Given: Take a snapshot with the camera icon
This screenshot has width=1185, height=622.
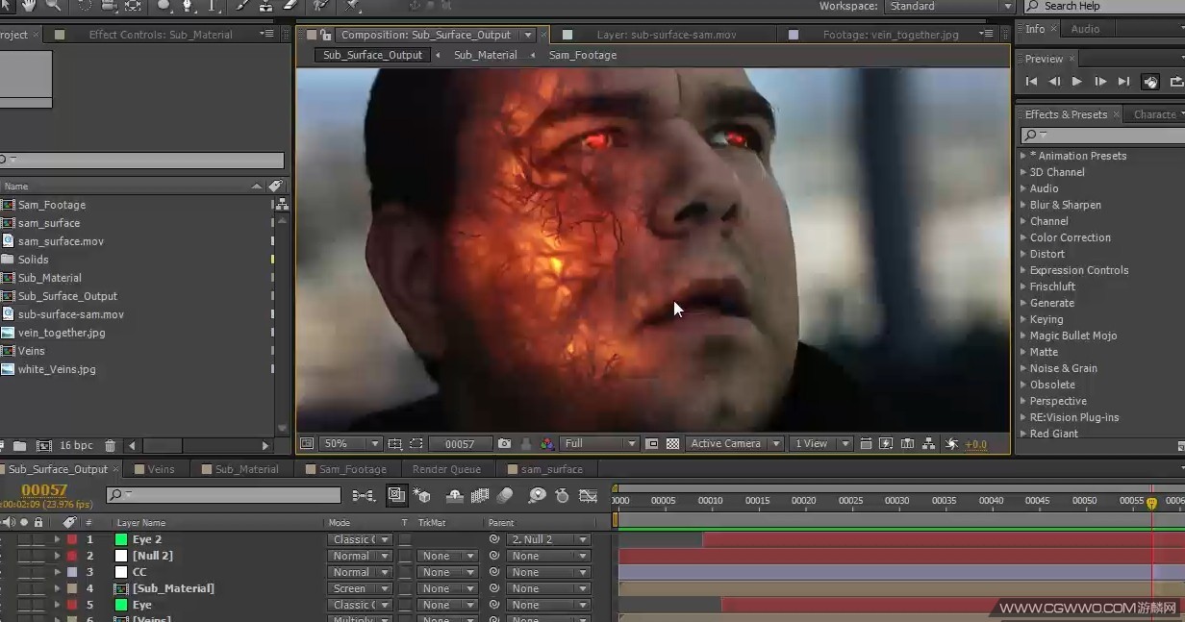Looking at the screenshot, I should [504, 444].
